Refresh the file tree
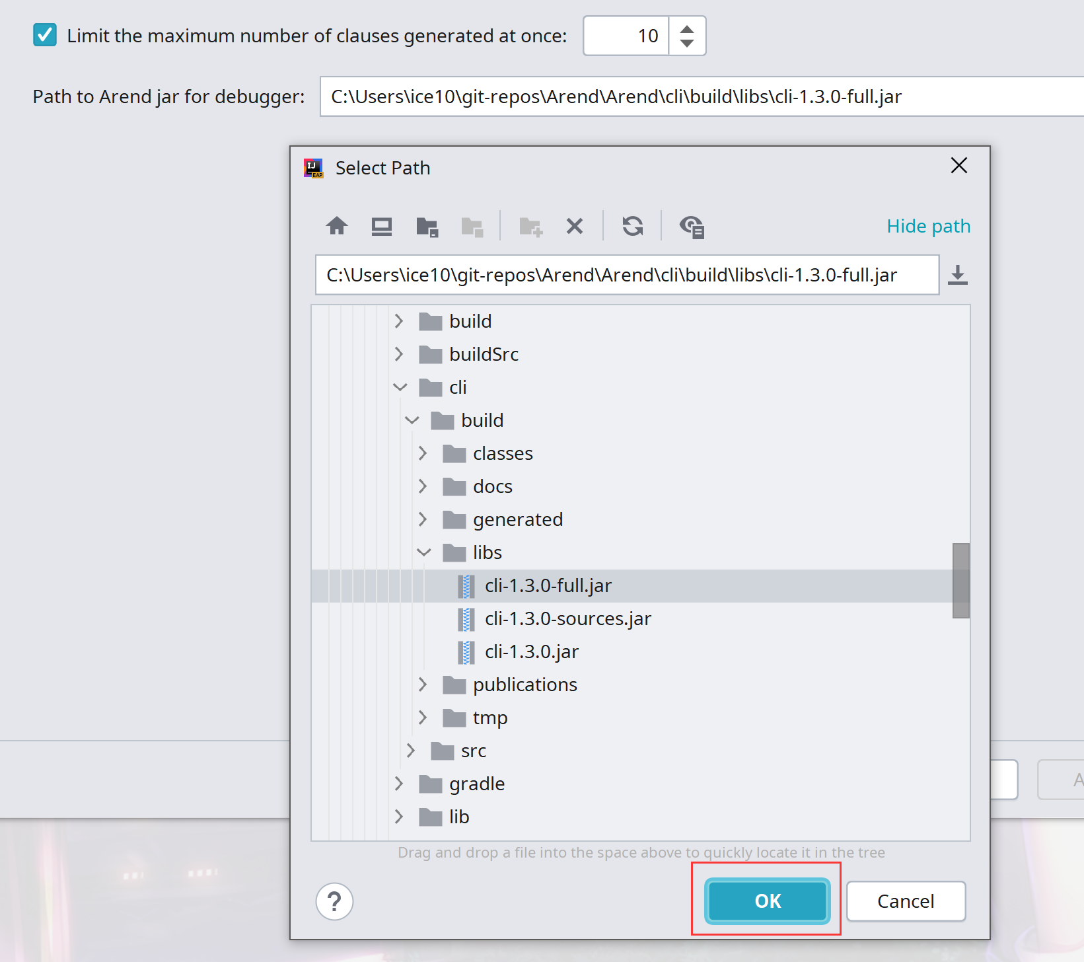The width and height of the screenshot is (1084, 962). pyautogui.click(x=633, y=226)
